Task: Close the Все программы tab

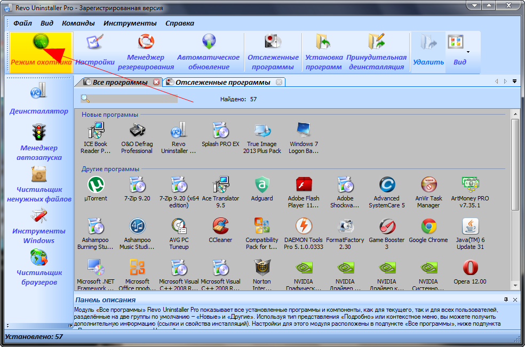Action: coord(156,82)
